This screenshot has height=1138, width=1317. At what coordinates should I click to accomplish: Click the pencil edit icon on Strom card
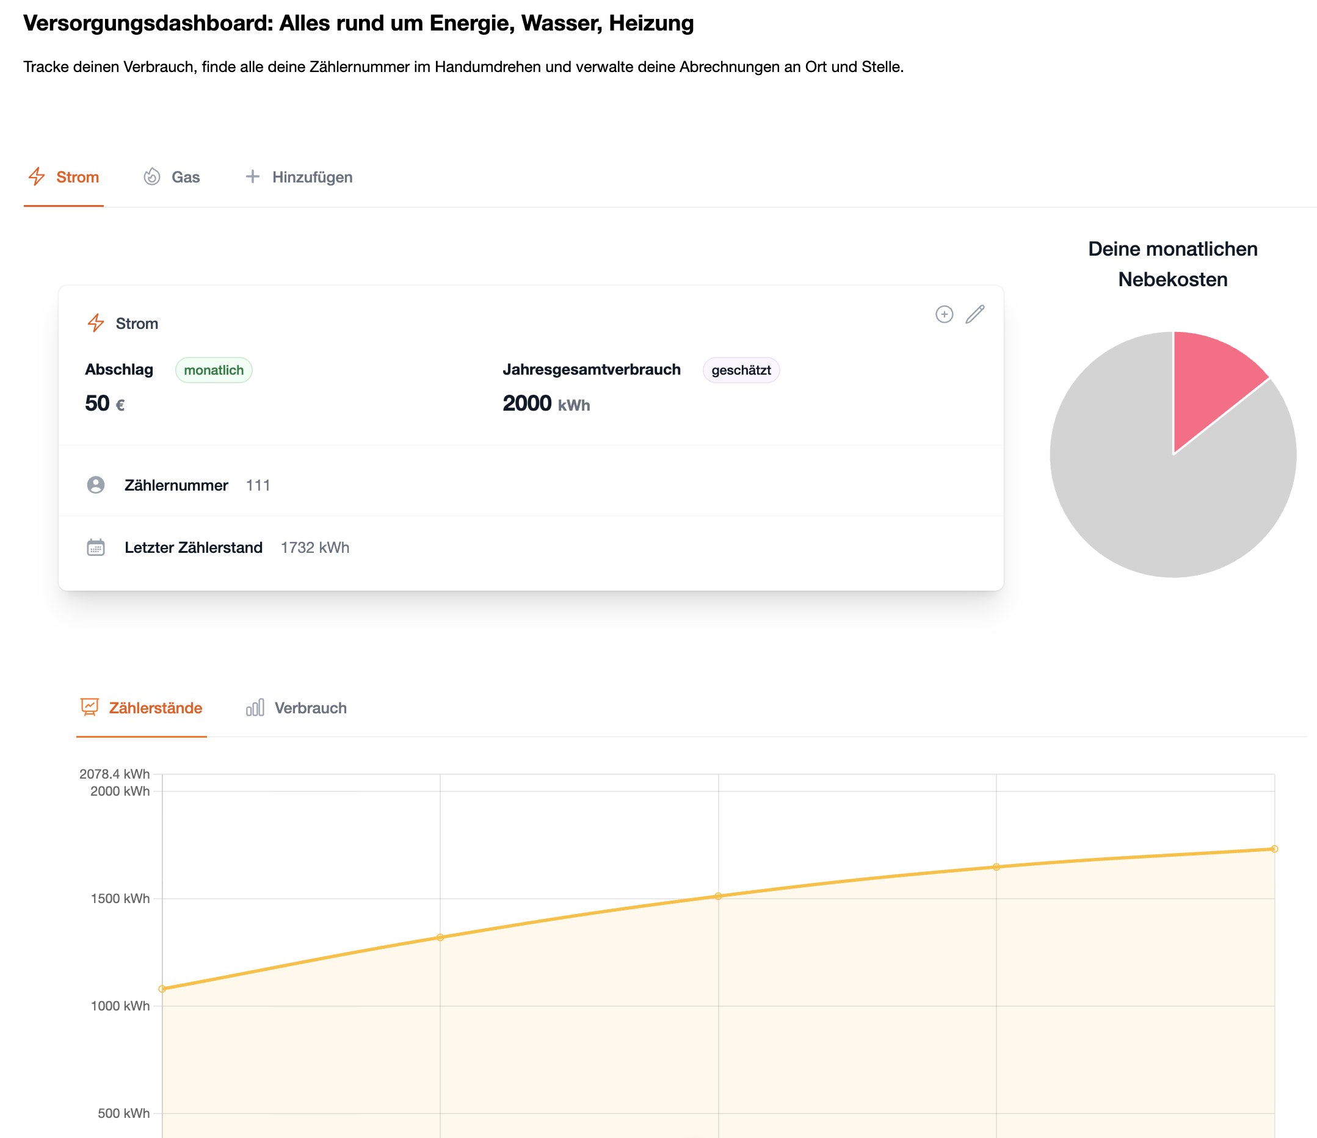(x=974, y=314)
